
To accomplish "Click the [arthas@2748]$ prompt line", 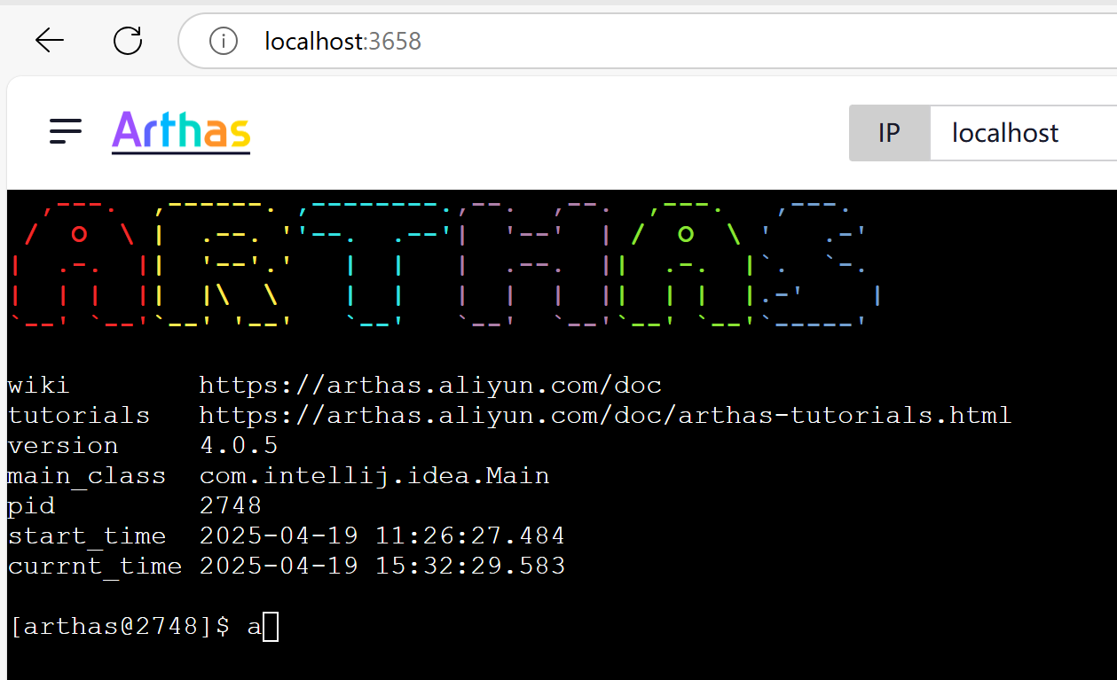I will tap(145, 627).
